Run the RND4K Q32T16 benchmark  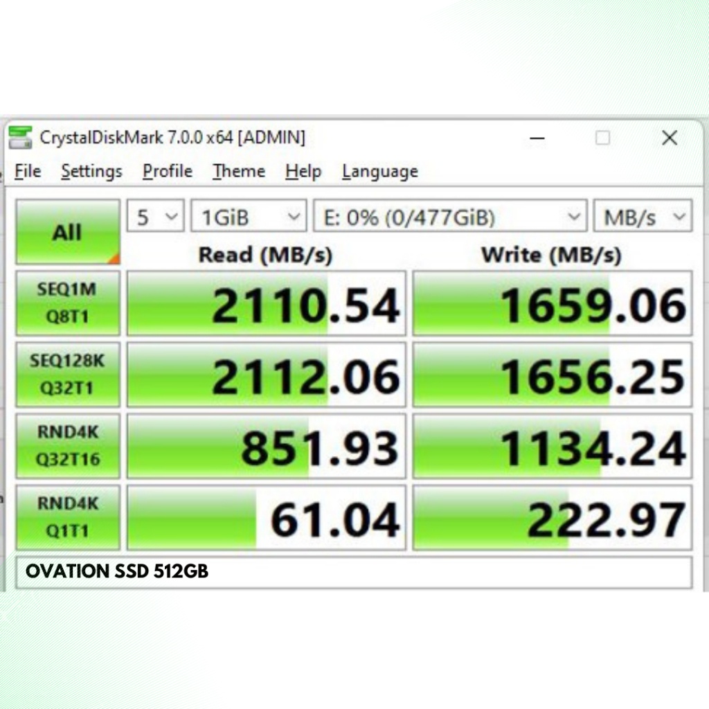point(67,445)
